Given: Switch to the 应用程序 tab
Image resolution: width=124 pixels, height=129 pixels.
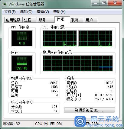Looking at the screenshot, I should 13,20.
